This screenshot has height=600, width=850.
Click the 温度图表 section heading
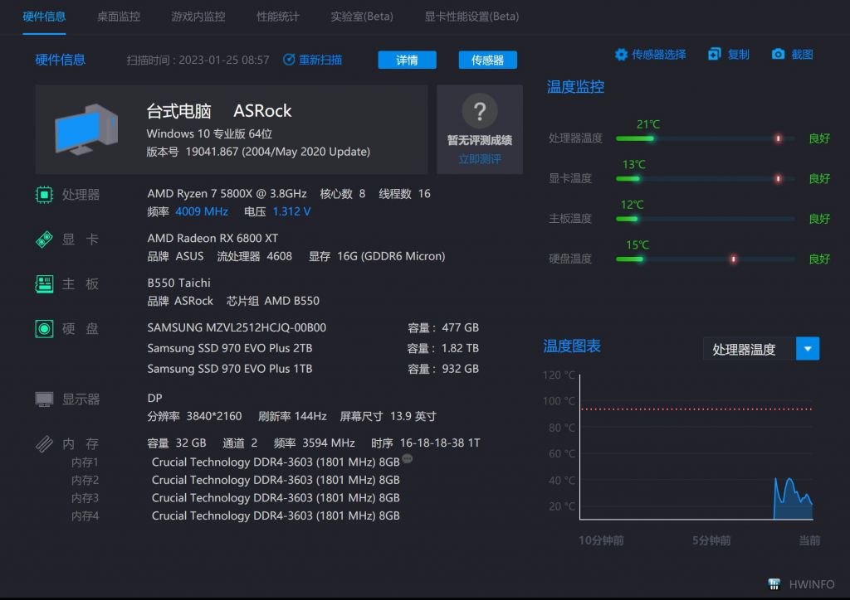tap(572, 346)
